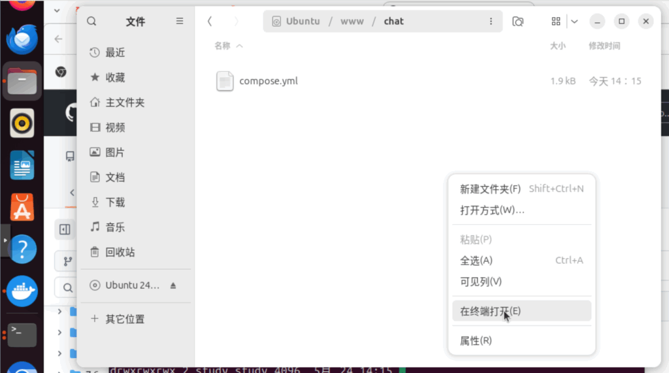Eject the Ubuntu 24 volume
Image resolution: width=669 pixels, height=373 pixels.
(172, 285)
